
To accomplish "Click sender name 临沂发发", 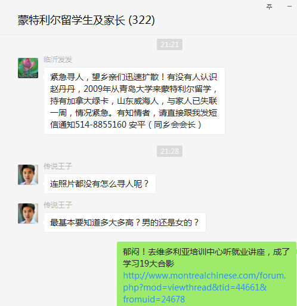I will [x=58, y=60].
